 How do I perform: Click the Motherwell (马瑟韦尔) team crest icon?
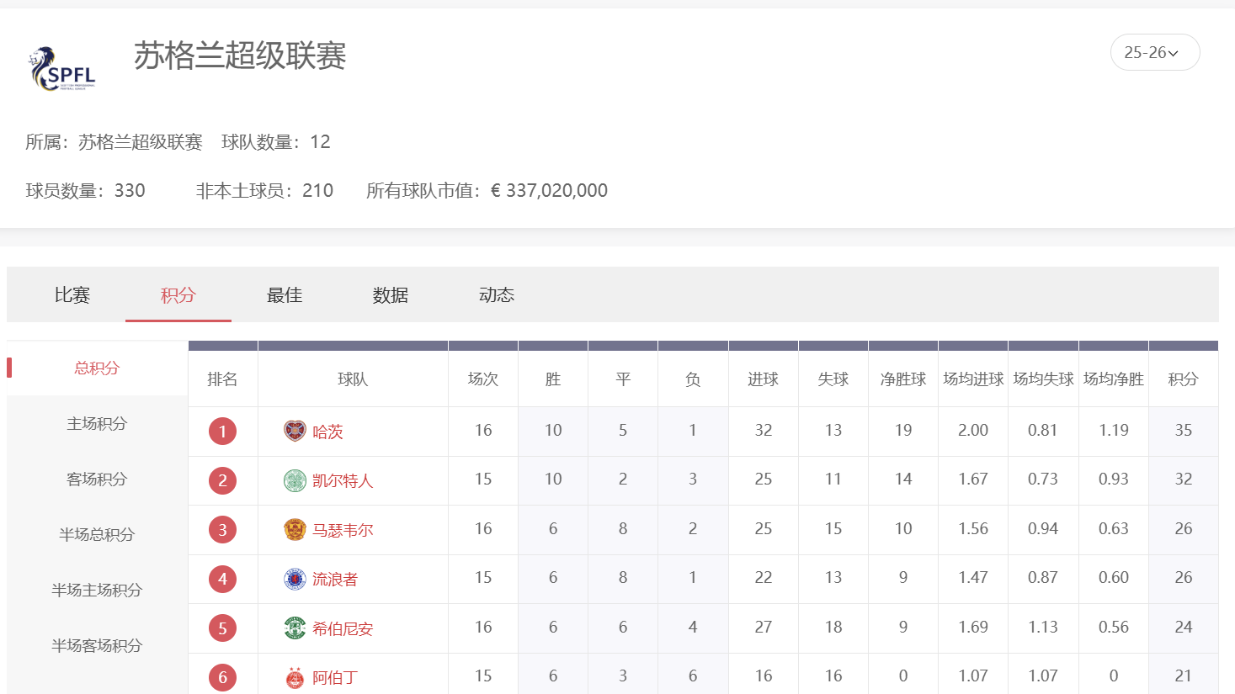pyautogui.click(x=295, y=530)
